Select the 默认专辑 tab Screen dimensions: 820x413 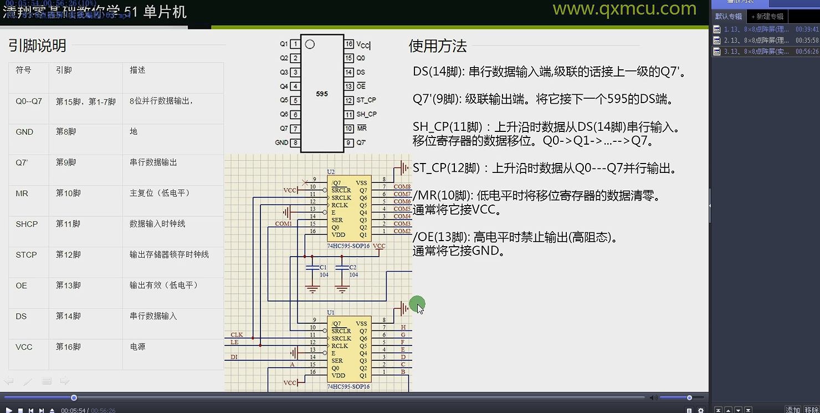(x=729, y=17)
